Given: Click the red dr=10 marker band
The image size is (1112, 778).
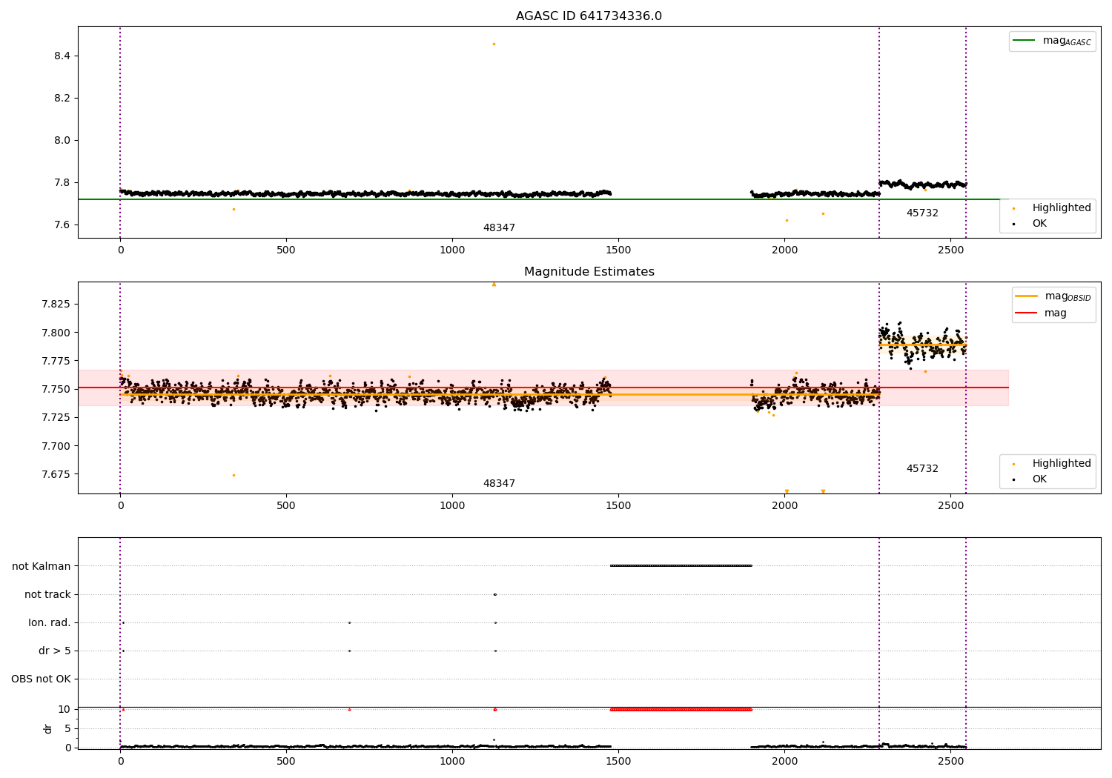Looking at the screenshot, I should point(681,709).
